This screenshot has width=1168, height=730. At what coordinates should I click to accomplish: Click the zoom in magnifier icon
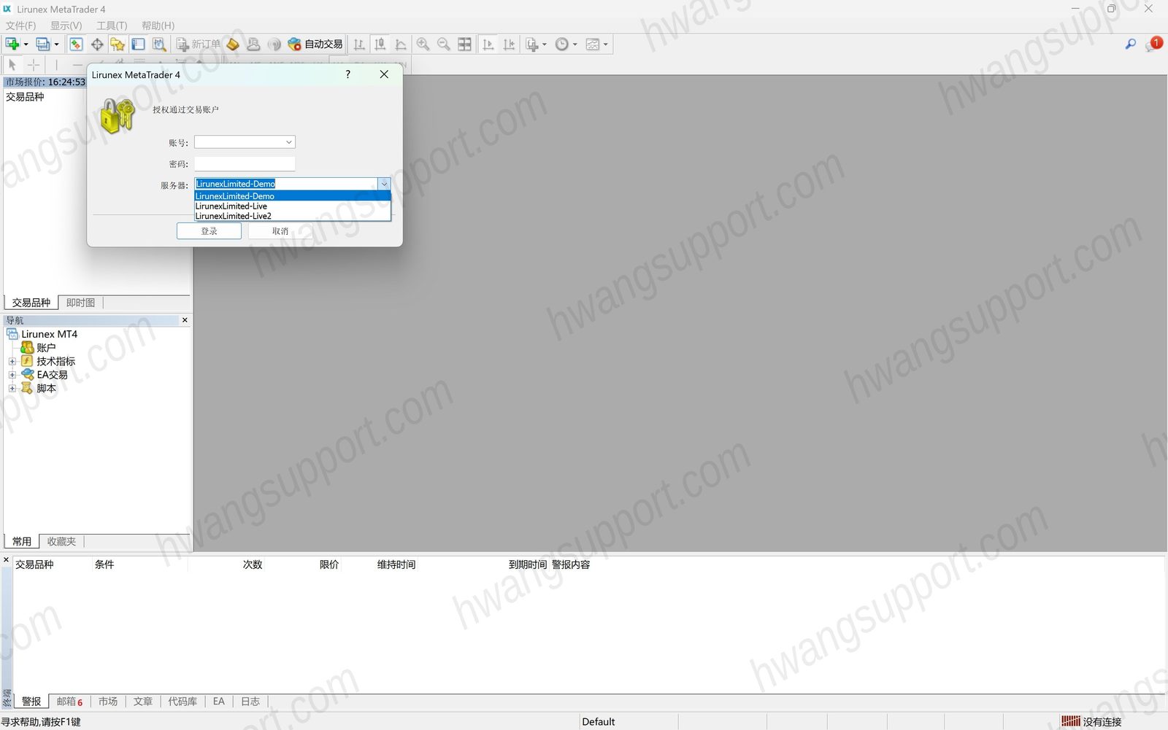pos(423,44)
